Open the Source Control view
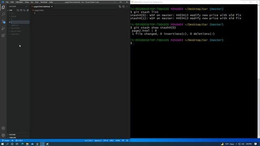 coord(3,21)
